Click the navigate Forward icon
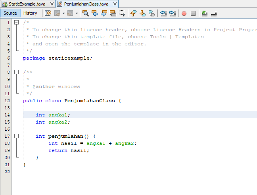This screenshot has width=257, height=195. pos(70,13)
